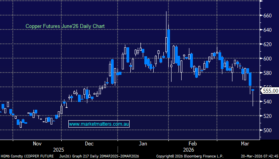
Task: Click the Dec month label on time axis
Action: point(89,143)
